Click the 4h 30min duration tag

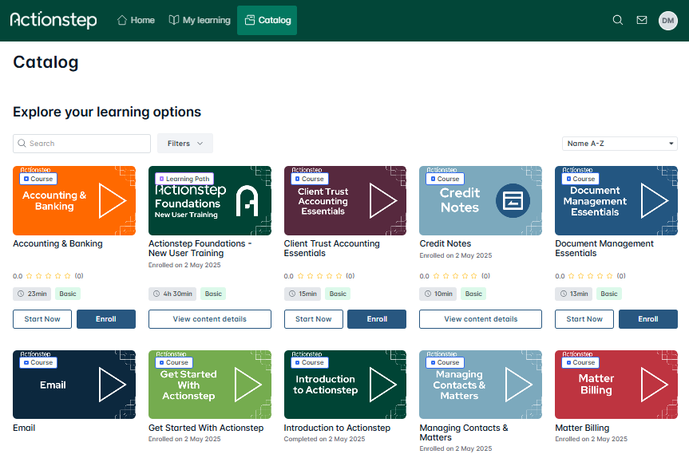click(172, 294)
